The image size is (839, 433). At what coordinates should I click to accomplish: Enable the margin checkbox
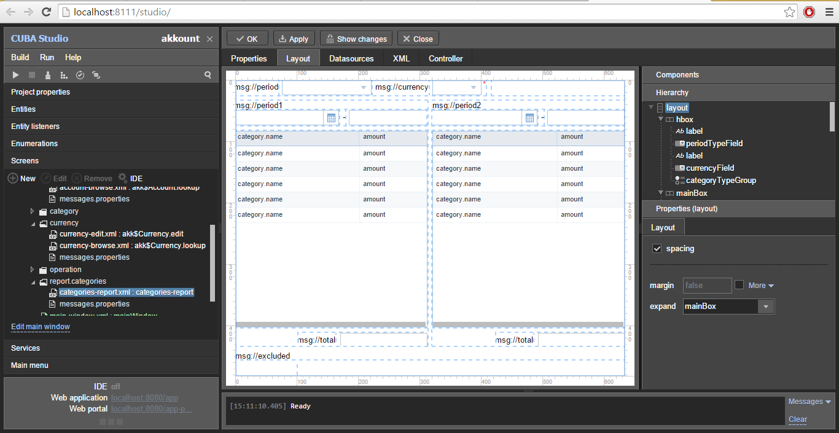pyautogui.click(x=739, y=285)
